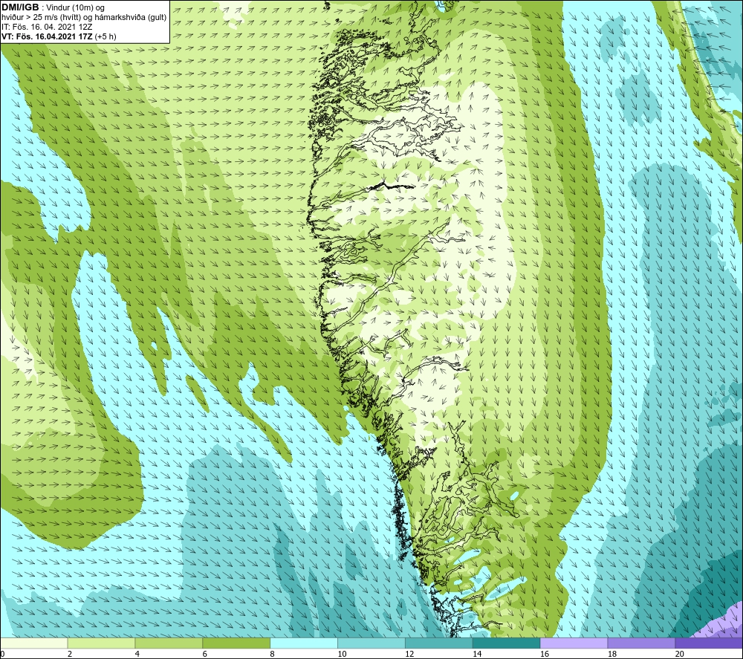Click the 'hviður > 25 m/s' description line
Viewport: 743px width, 659px height.
(x=84, y=18)
